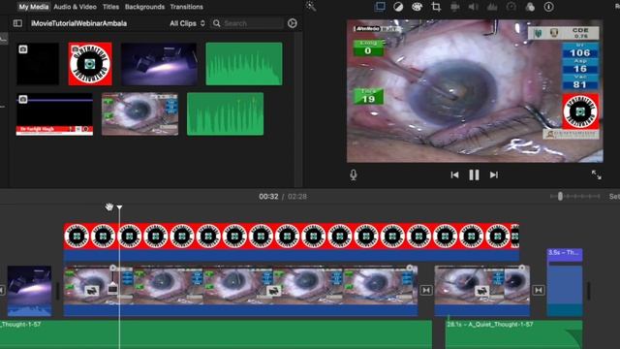
Task: Select the red logo overlay track clip
Action: [292, 241]
